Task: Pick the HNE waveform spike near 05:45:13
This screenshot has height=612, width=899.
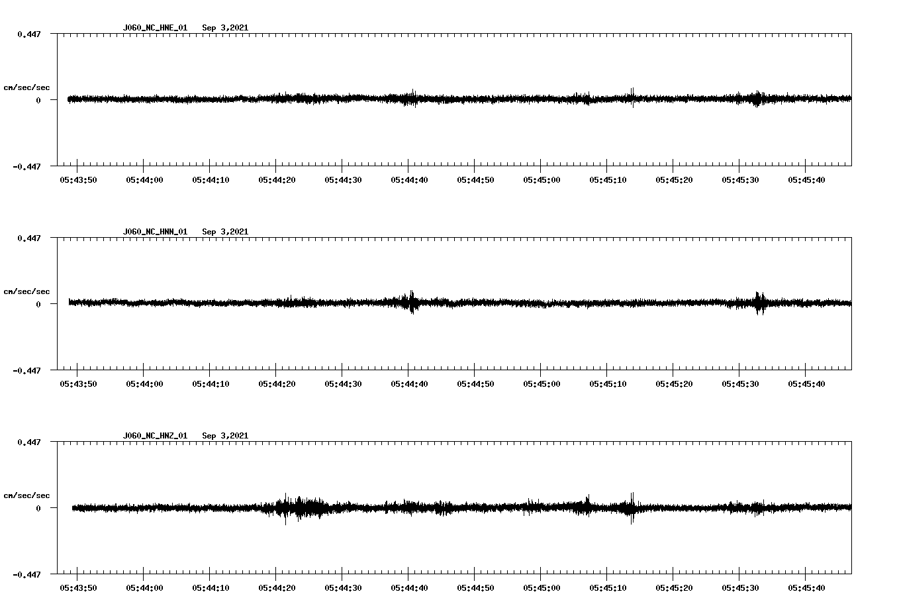Action: click(632, 97)
